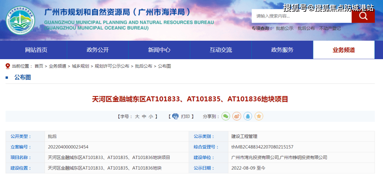Open the bureau logo emblem
This screenshot has width=383, height=176.
pyautogui.click(x=21, y=20)
